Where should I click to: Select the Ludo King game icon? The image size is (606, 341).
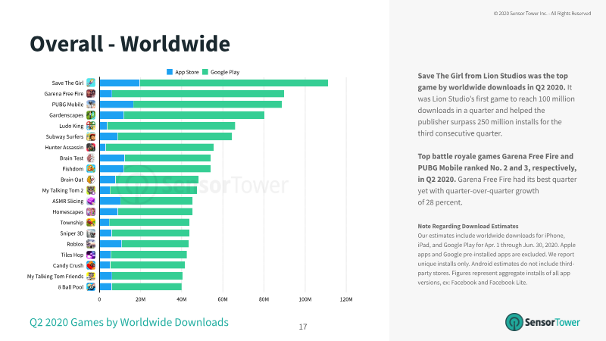pos(91,126)
